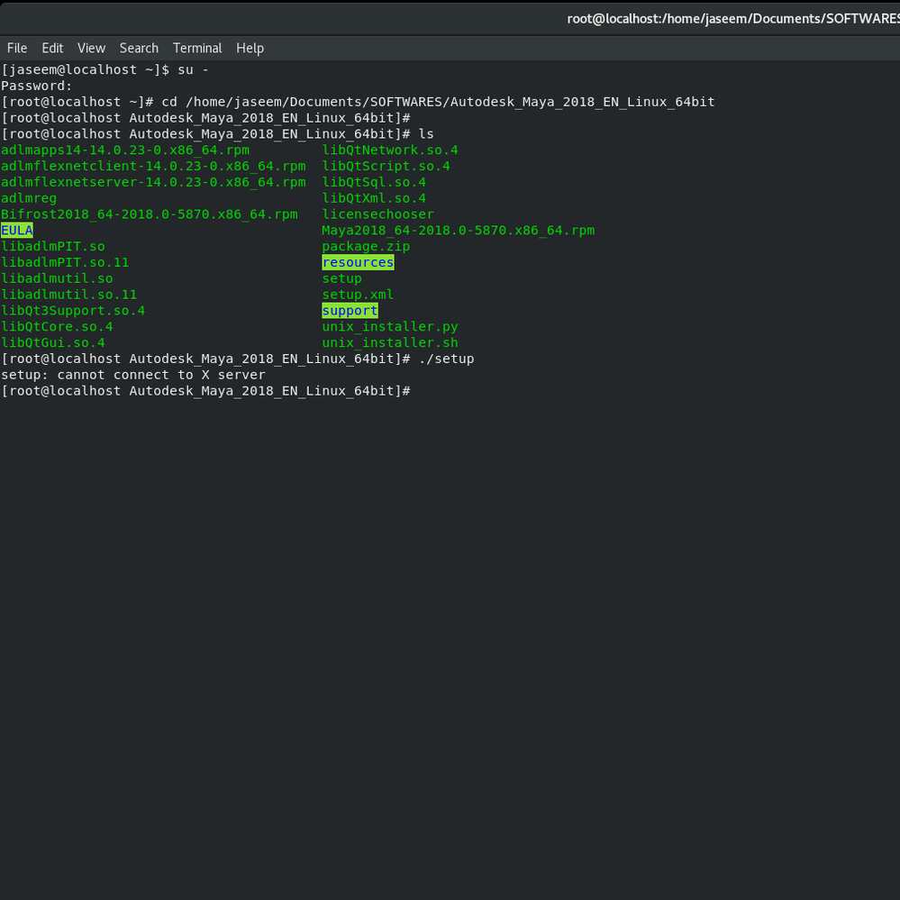900x900 pixels.
Task: Click the libadlmutil.so filename
Action: (57, 278)
